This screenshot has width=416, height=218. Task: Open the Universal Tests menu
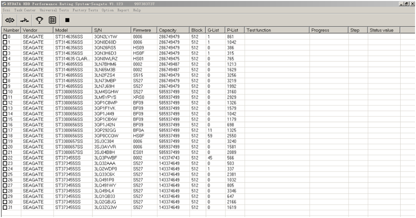click(54, 10)
